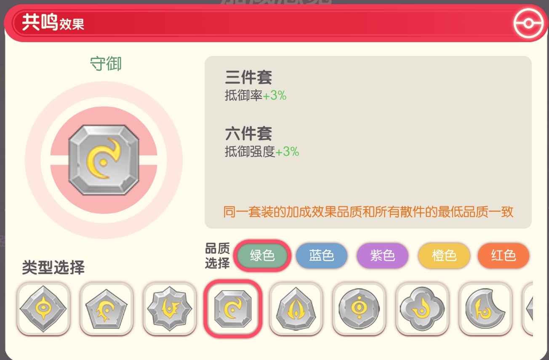This screenshot has height=360, width=549.
Task: Choose the clover-shaped rune icon
Action: (x=422, y=309)
